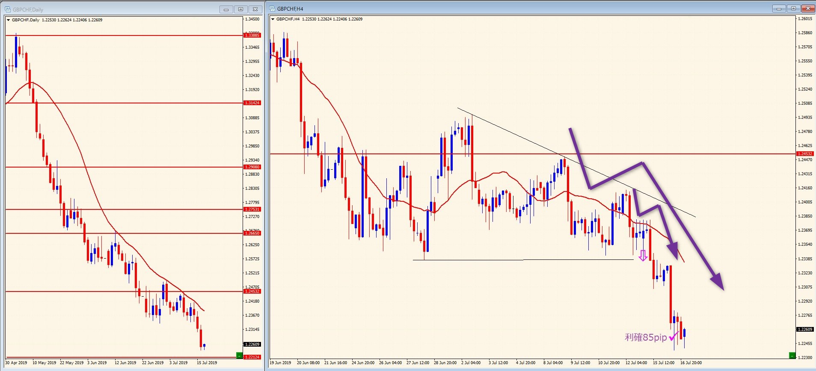
Task: Restore the GBPCHF,Daily chart window
Action: (x=240, y=9)
